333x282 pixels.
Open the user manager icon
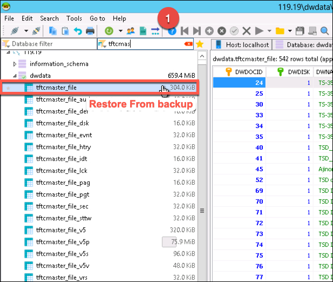click(131, 31)
